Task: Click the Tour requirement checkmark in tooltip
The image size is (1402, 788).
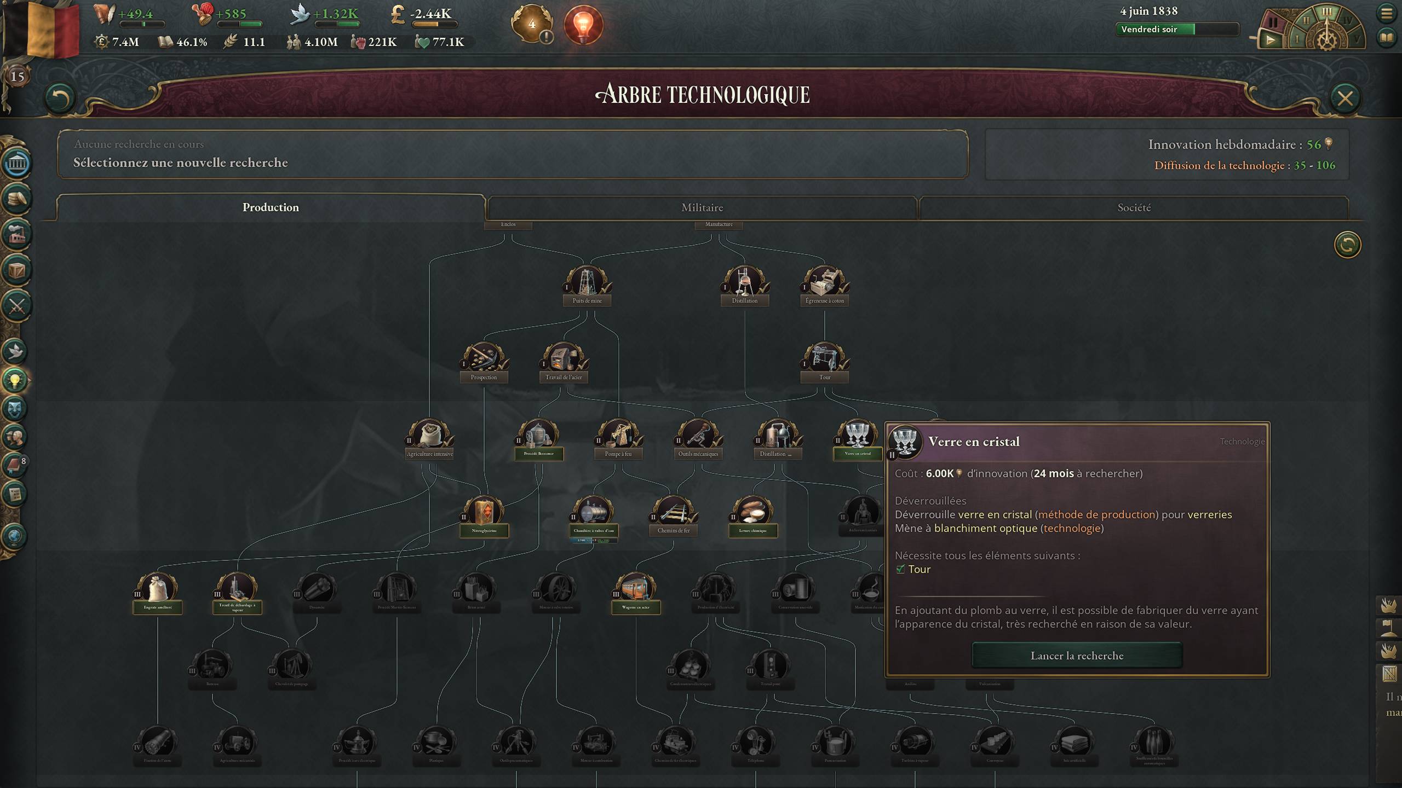Action: pos(900,569)
